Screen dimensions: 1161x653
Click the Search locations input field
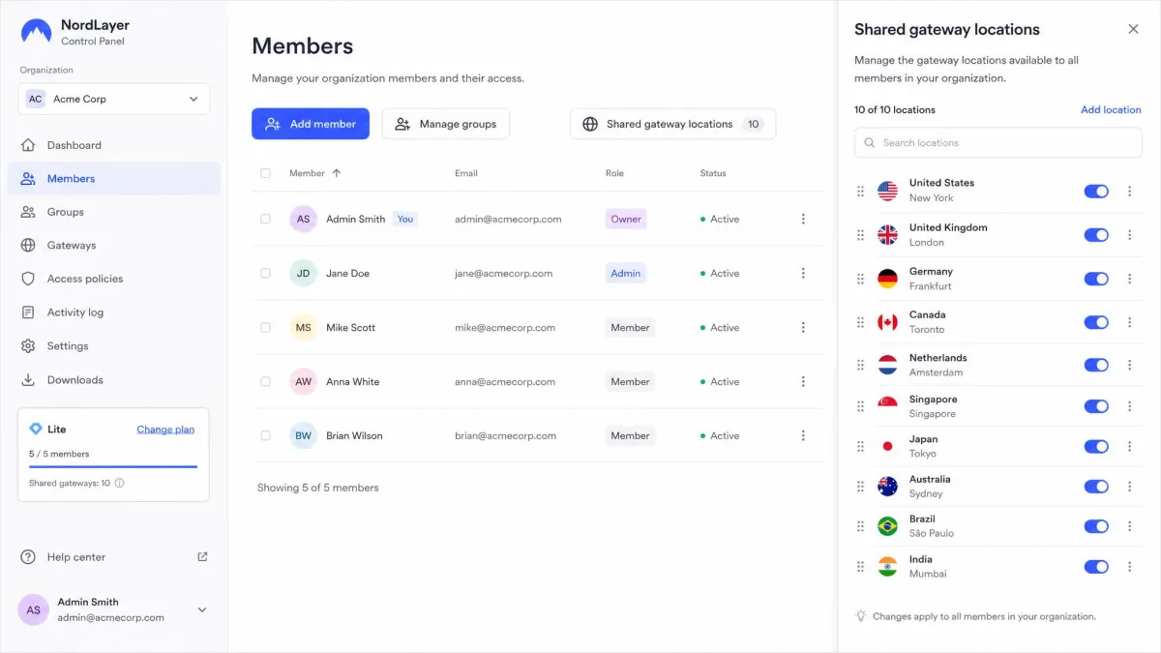pos(997,143)
